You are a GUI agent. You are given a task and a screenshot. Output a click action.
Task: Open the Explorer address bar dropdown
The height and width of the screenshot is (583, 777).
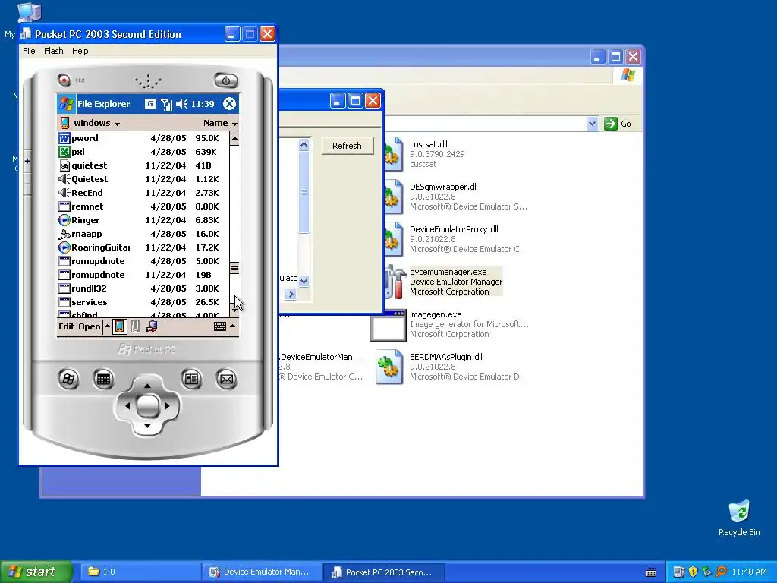point(592,124)
